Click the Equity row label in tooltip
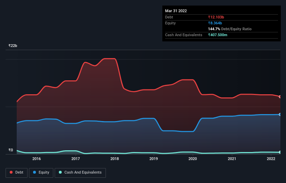Screen dimensions: 286x183 pos(170,23)
